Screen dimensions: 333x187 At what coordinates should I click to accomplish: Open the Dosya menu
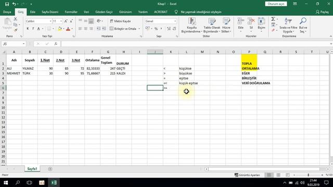click(x=7, y=12)
